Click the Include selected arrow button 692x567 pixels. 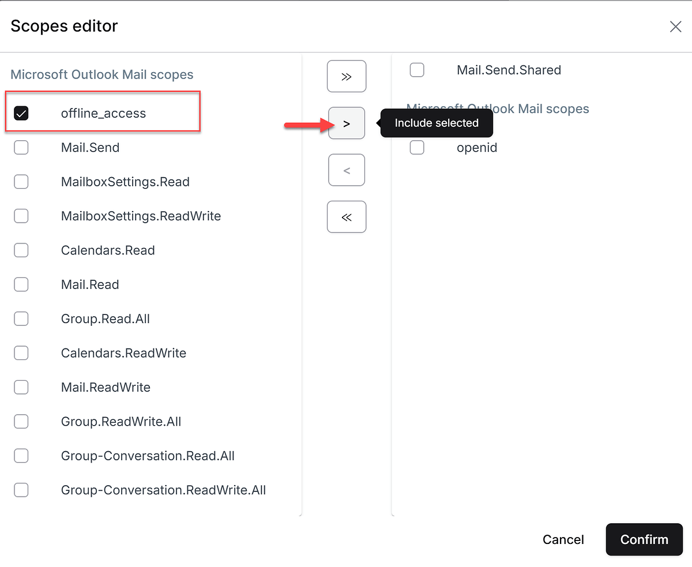(347, 123)
